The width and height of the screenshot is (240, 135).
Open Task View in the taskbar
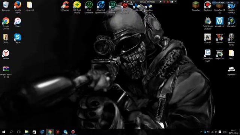(19, 132)
